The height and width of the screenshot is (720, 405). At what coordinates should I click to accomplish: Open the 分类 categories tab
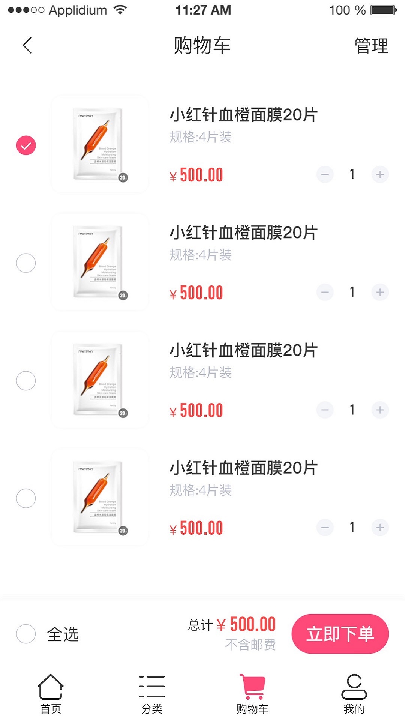point(152,693)
